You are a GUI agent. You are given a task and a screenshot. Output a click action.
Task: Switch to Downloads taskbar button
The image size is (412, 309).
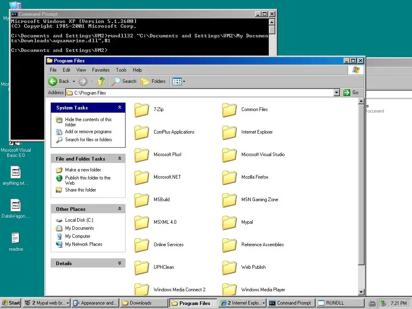click(144, 303)
